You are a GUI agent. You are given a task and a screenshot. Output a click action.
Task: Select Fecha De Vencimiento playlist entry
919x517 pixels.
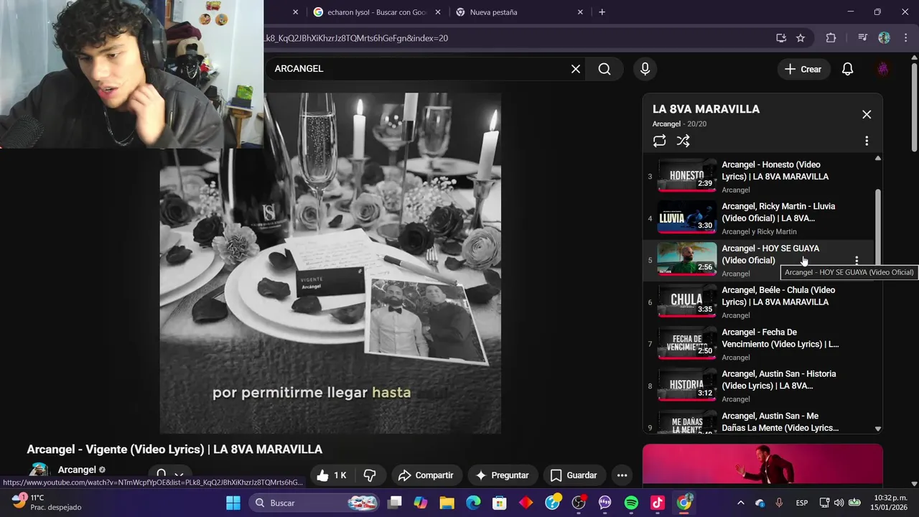(x=760, y=344)
